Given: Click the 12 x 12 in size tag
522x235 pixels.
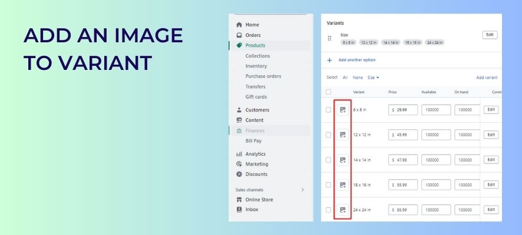Looking at the screenshot, I should click(x=369, y=42).
